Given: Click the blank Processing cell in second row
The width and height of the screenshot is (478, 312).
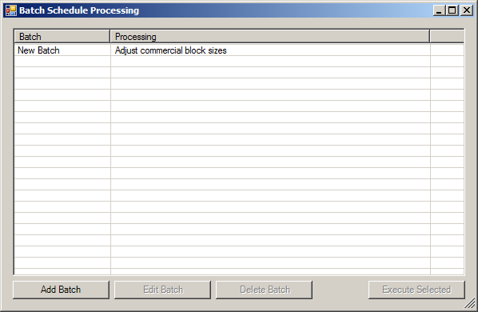Looking at the screenshot, I should point(270,62).
